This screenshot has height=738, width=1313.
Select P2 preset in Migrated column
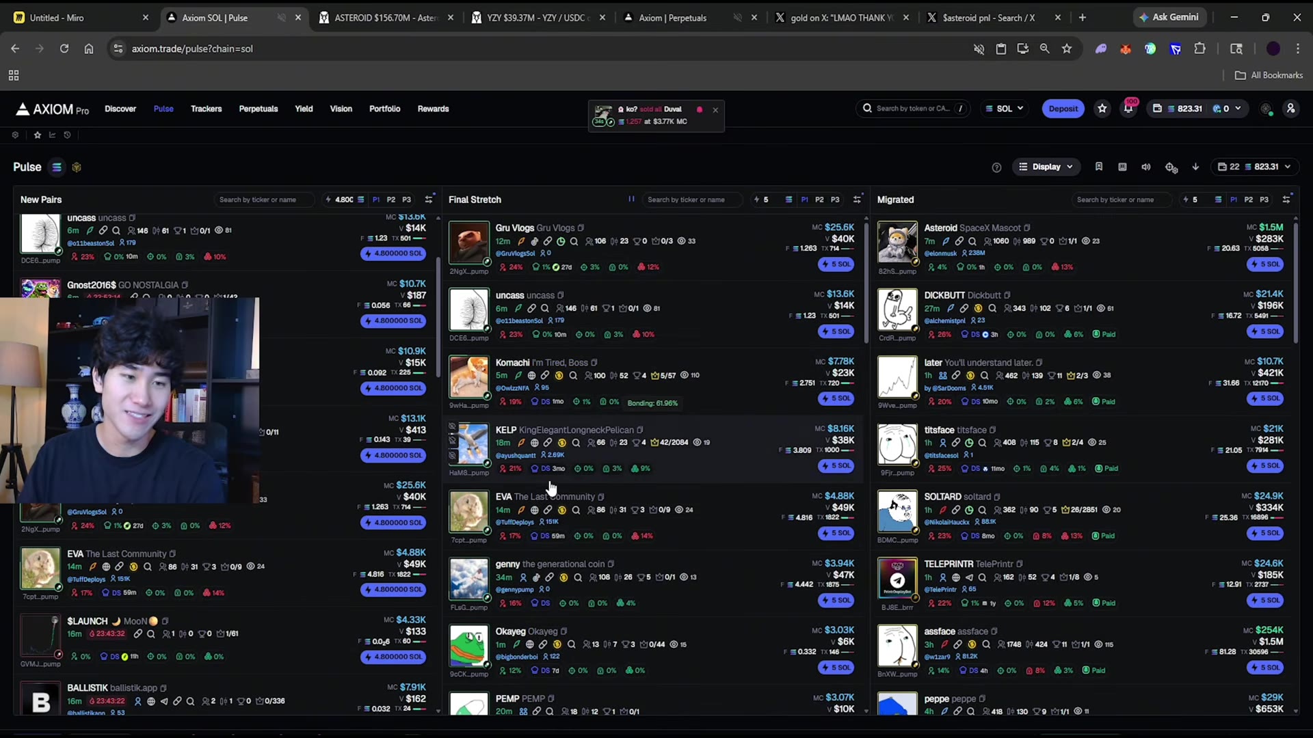click(x=1249, y=200)
